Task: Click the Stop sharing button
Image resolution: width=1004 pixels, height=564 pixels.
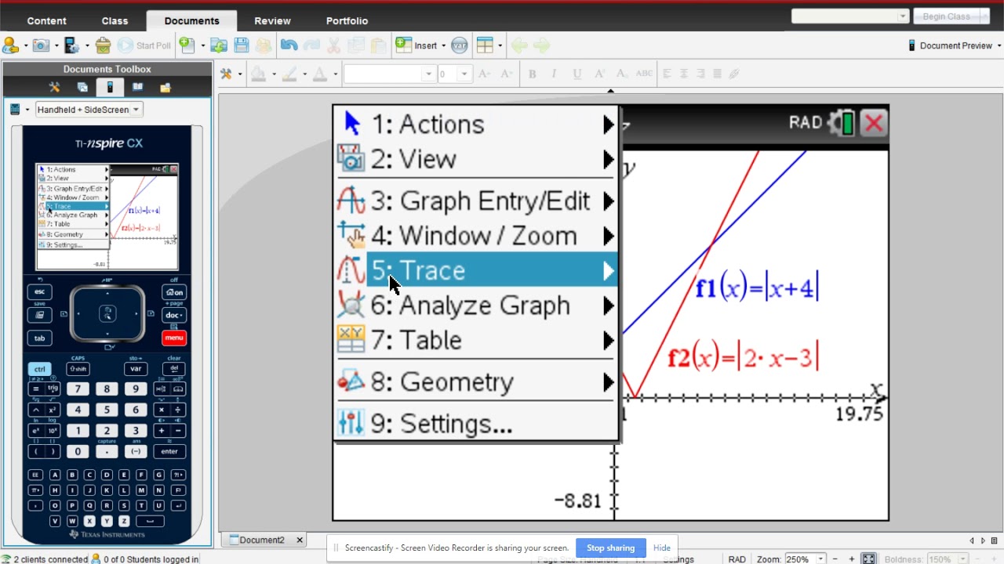Action: click(x=610, y=548)
